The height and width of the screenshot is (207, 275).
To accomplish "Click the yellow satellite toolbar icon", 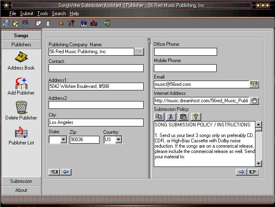I will pos(16,23).
